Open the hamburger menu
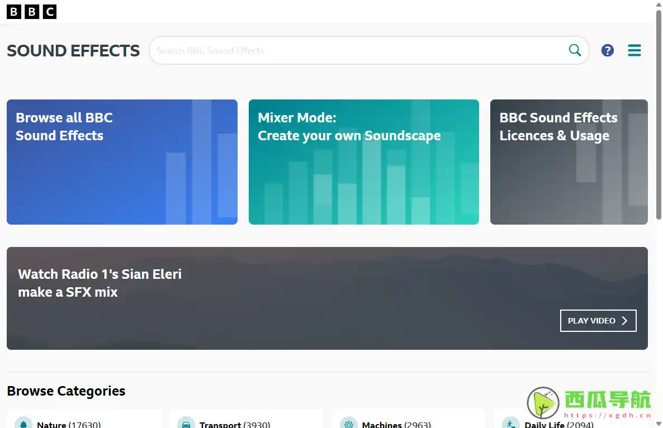 634,50
